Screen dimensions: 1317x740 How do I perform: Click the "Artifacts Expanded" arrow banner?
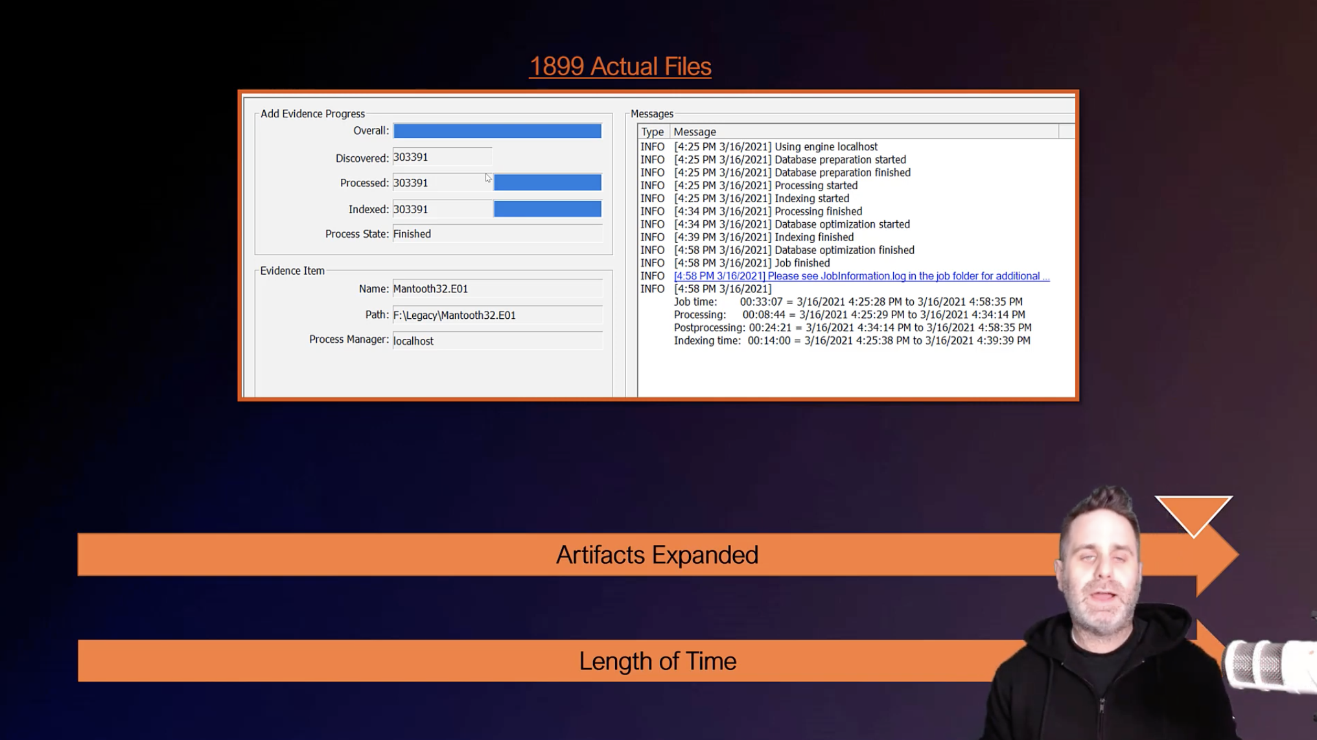point(657,554)
